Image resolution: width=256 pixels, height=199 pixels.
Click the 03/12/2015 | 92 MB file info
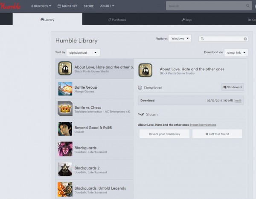tap(220, 101)
